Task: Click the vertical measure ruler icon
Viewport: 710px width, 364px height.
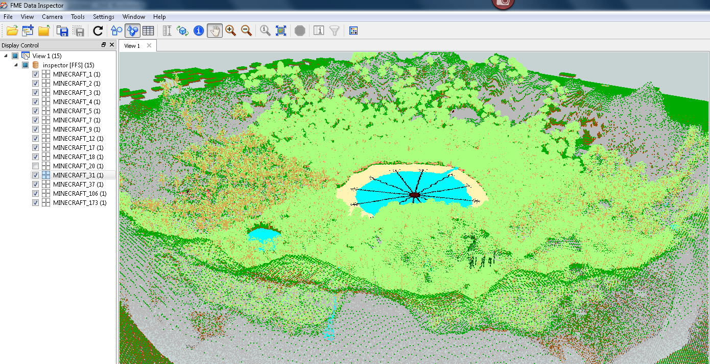Action: (167, 31)
